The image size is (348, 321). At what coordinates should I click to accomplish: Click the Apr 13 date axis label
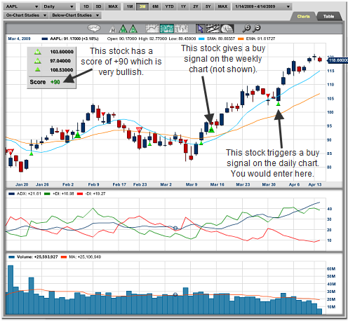[x=315, y=184]
